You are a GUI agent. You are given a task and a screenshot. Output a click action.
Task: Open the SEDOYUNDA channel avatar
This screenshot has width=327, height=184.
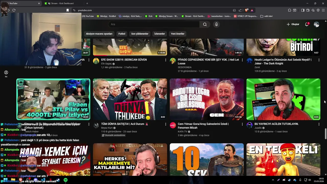(x=173, y=61)
